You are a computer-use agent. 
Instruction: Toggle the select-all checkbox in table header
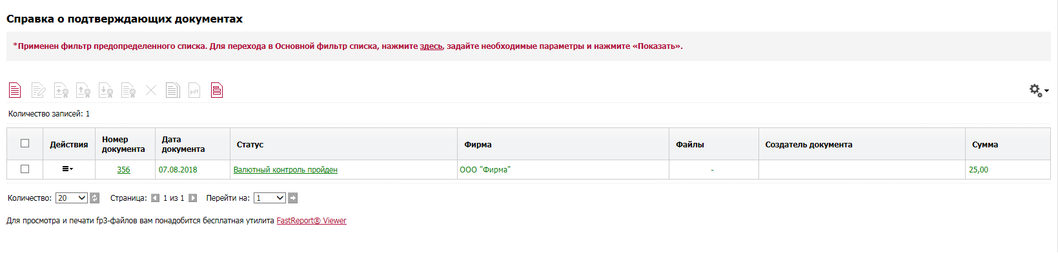pyautogui.click(x=25, y=144)
